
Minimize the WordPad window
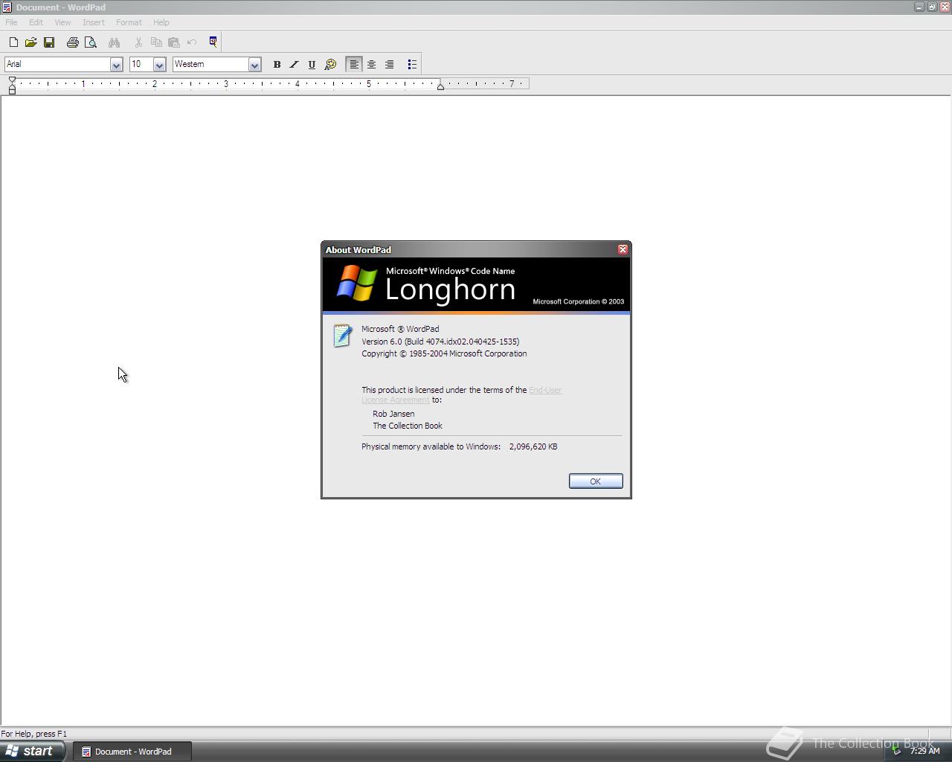[x=919, y=7]
